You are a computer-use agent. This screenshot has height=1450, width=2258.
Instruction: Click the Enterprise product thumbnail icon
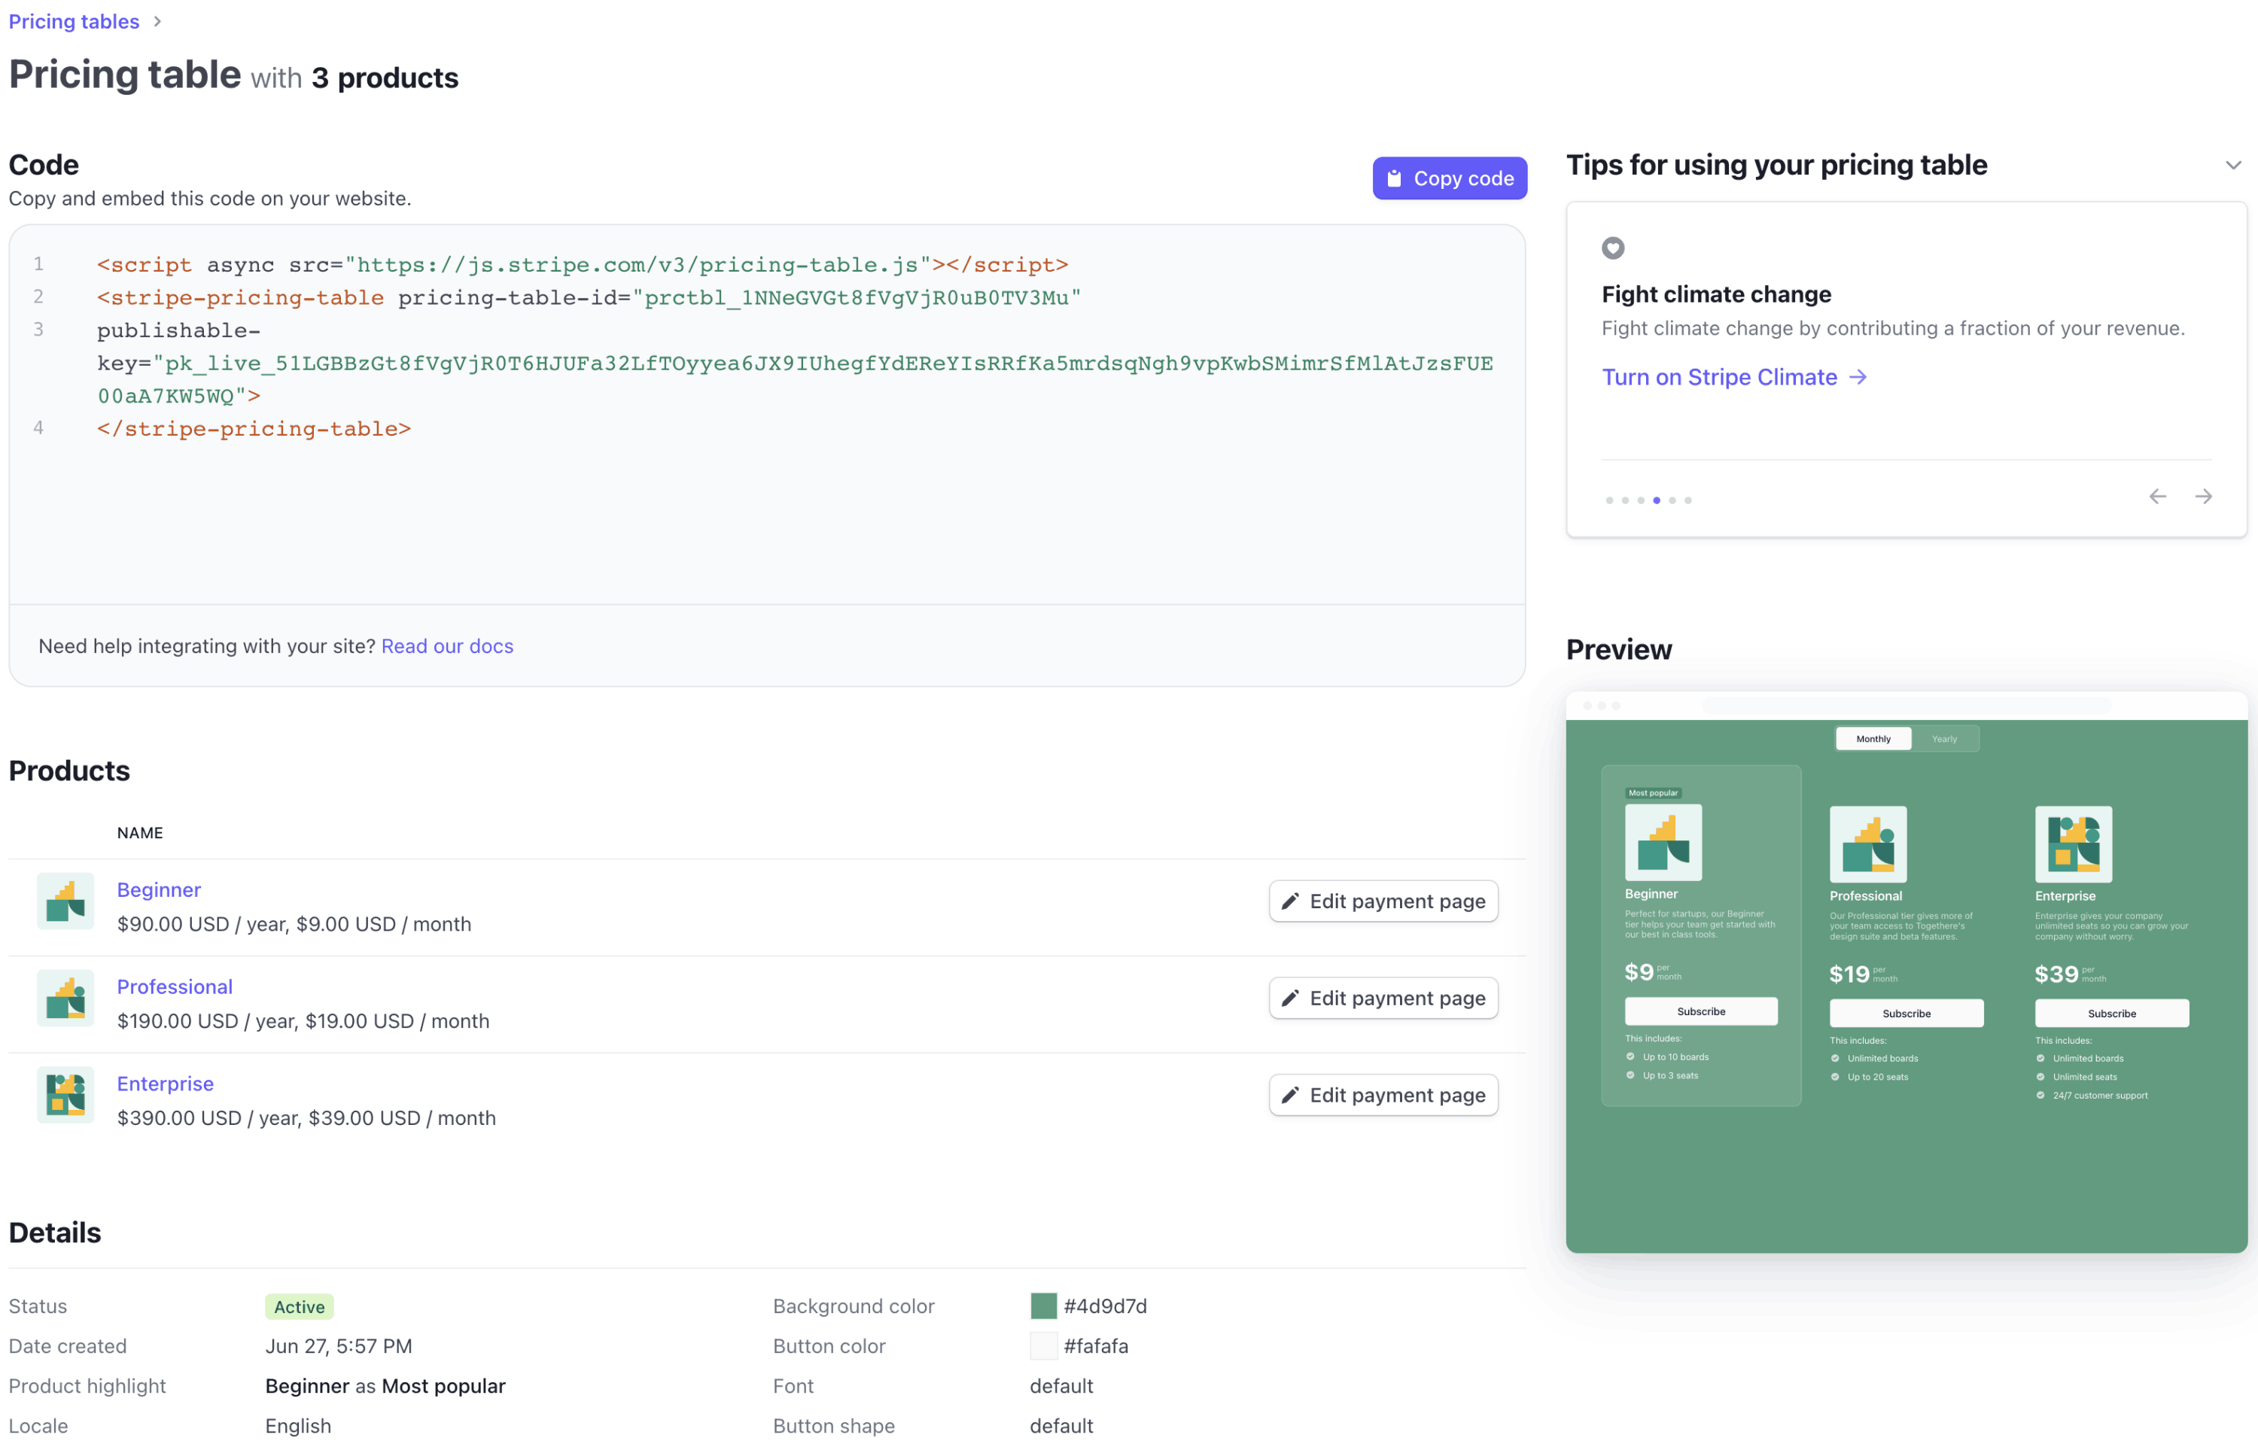click(x=65, y=1095)
